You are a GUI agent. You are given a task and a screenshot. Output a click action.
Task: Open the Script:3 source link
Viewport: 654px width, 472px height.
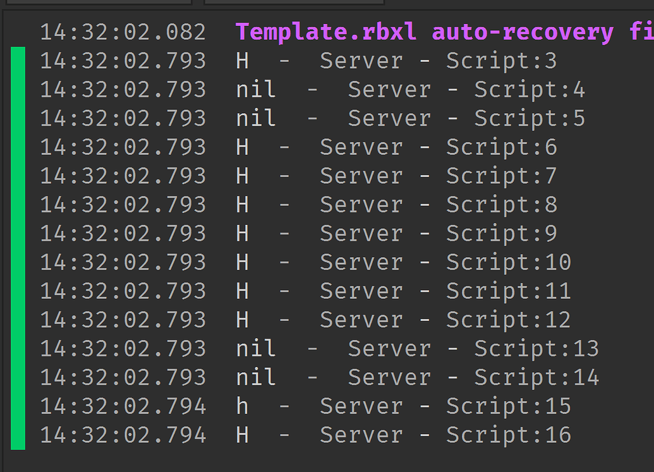point(502,61)
